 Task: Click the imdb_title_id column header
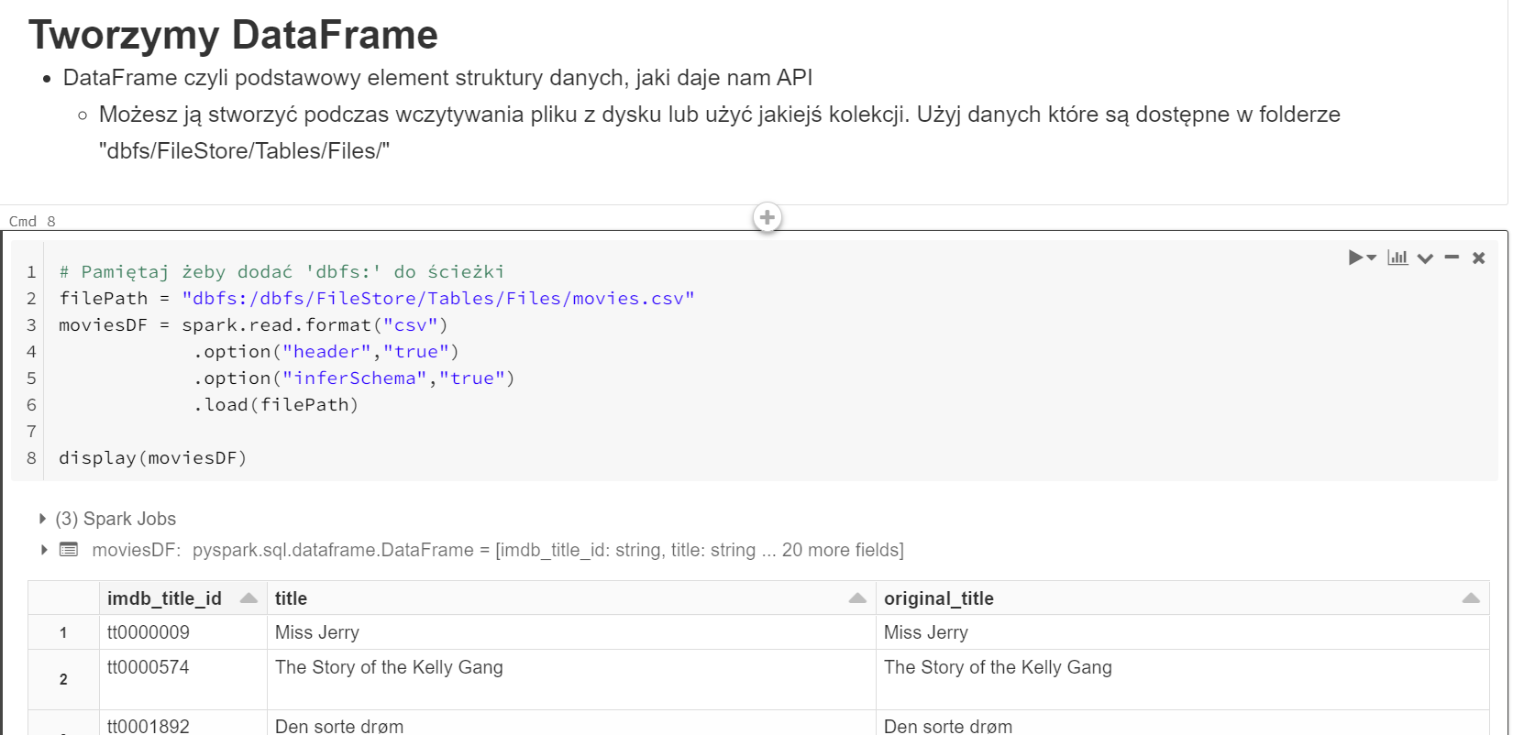click(x=164, y=598)
